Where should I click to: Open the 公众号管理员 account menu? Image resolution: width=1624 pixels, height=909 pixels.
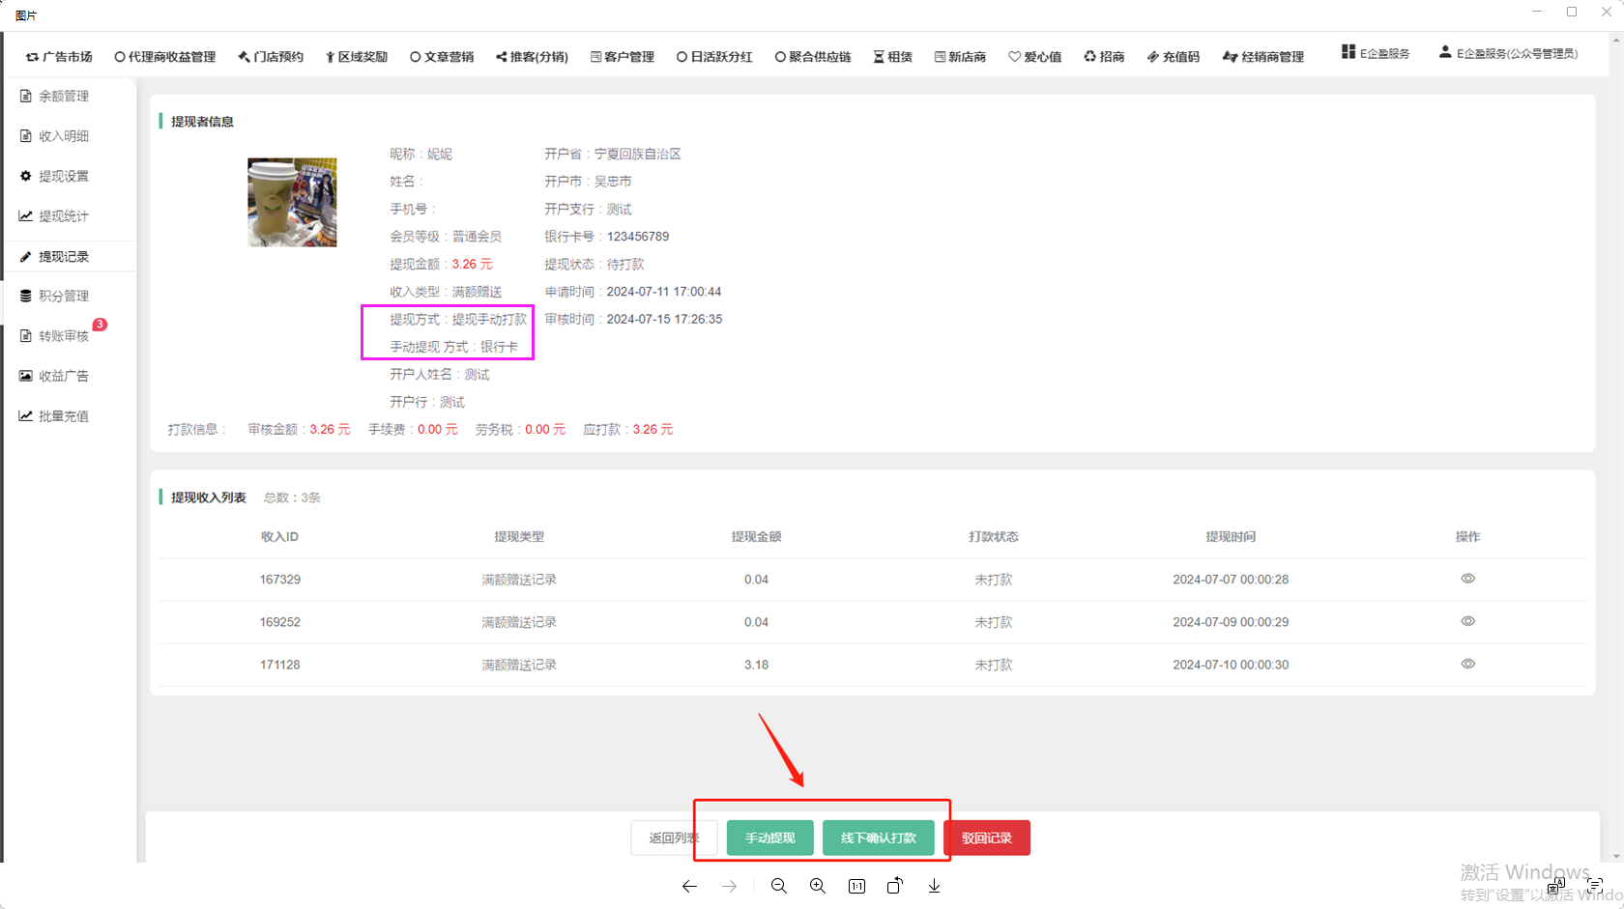pyautogui.click(x=1508, y=53)
